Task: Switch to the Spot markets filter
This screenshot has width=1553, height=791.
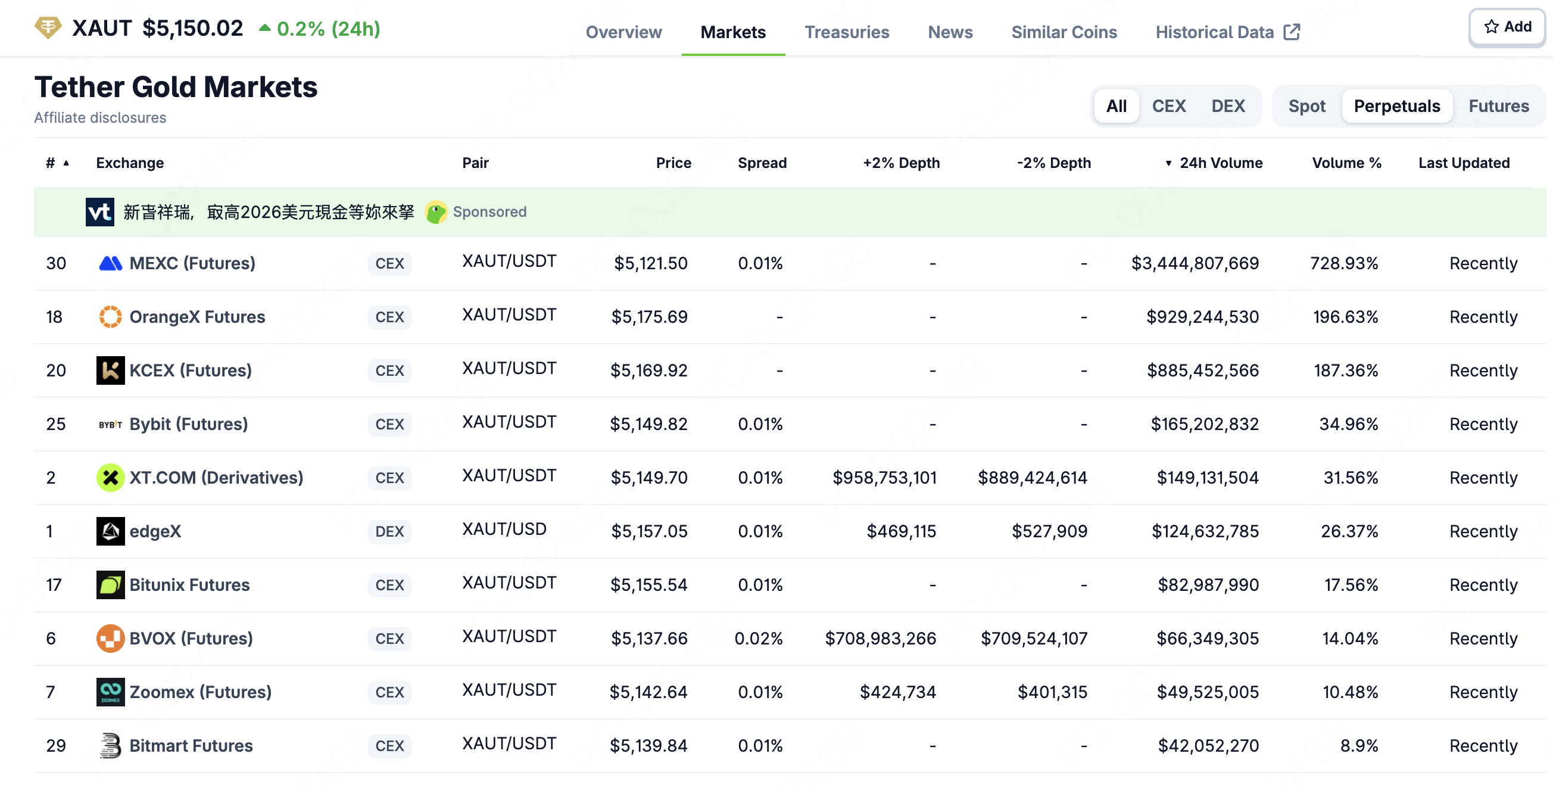Action: [1306, 105]
